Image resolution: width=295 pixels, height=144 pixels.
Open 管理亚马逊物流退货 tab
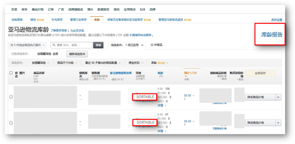pyautogui.click(x=175, y=20)
